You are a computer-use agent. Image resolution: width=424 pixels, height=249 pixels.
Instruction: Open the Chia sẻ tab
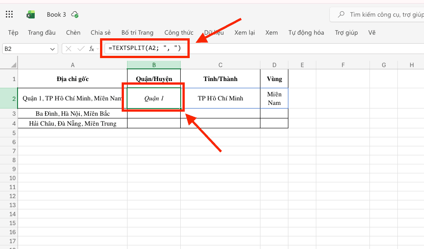pyautogui.click(x=100, y=33)
